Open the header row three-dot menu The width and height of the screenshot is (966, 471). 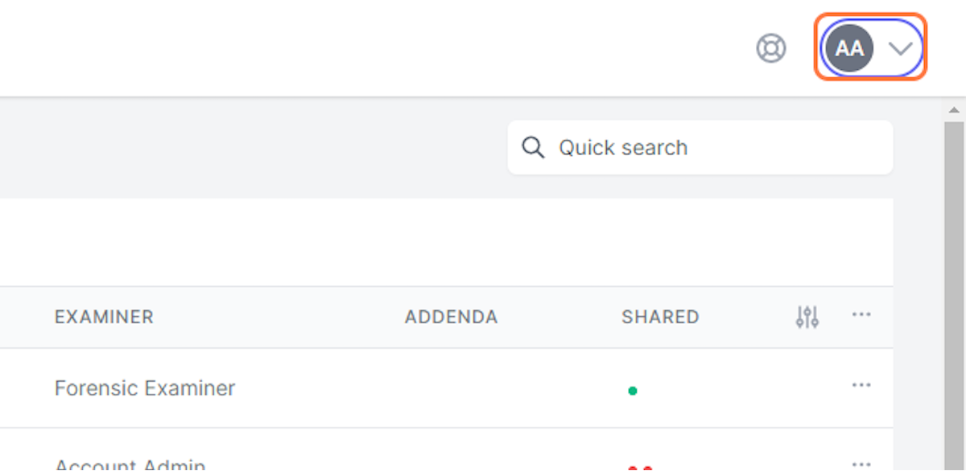point(861,314)
